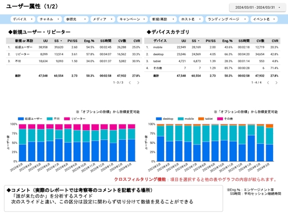Viewport: 288px width, 216px height.
Task: Open the ホスト名 filter dropdown
Action: (191, 19)
